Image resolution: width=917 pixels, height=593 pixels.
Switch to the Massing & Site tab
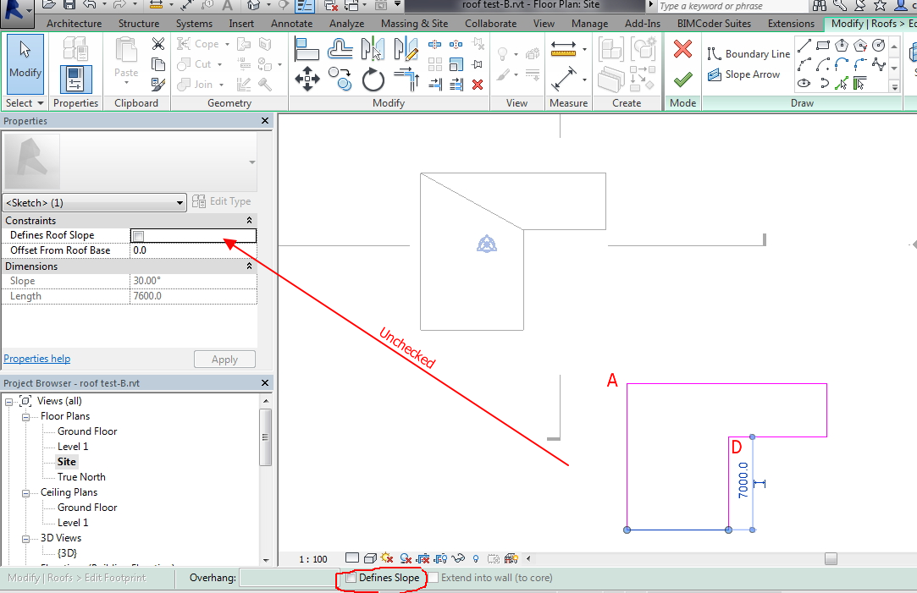click(x=415, y=24)
